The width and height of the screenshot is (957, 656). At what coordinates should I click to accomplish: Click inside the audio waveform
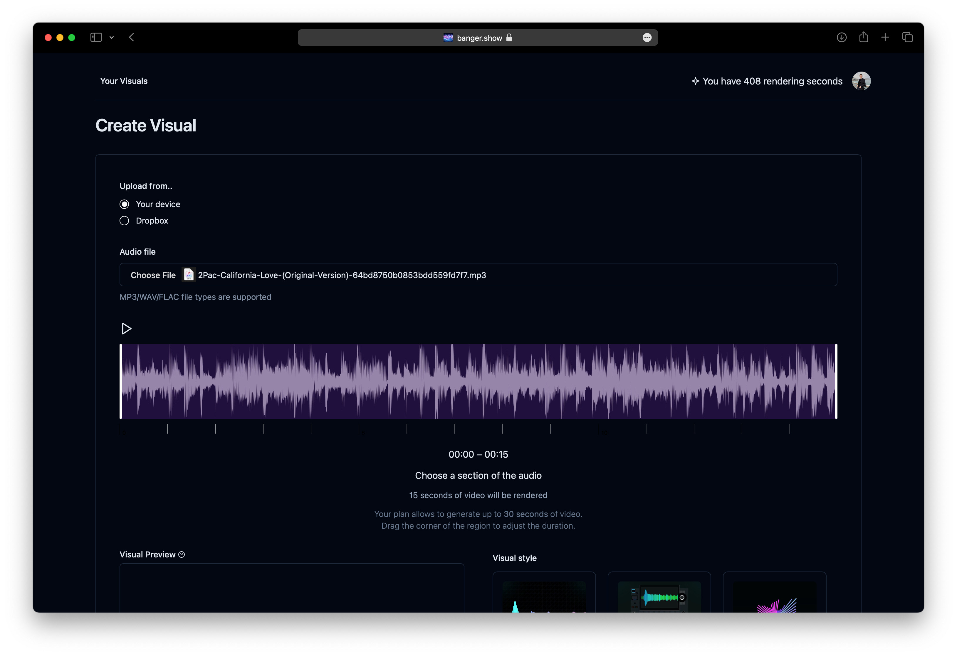coord(478,381)
